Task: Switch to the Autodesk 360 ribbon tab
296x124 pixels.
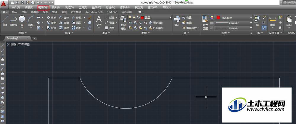Action: click(x=94, y=12)
